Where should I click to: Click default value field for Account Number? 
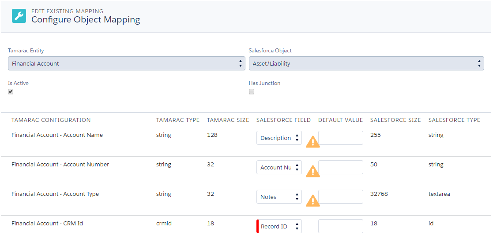pyautogui.click(x=340, y=167)
